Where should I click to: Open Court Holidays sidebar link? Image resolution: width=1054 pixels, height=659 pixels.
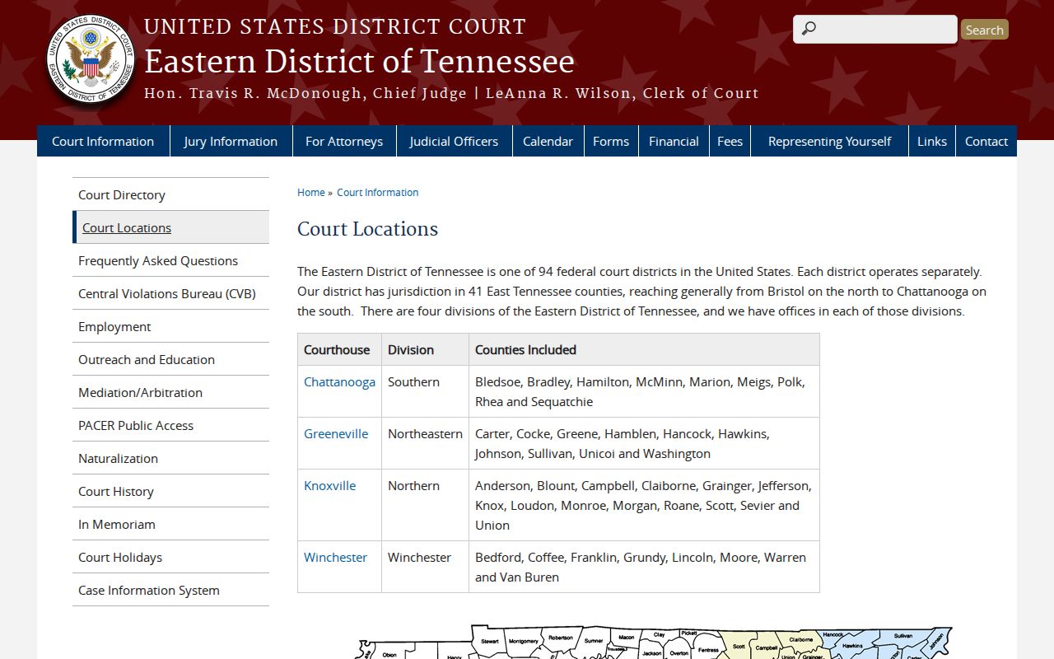(x=170, y=557)
